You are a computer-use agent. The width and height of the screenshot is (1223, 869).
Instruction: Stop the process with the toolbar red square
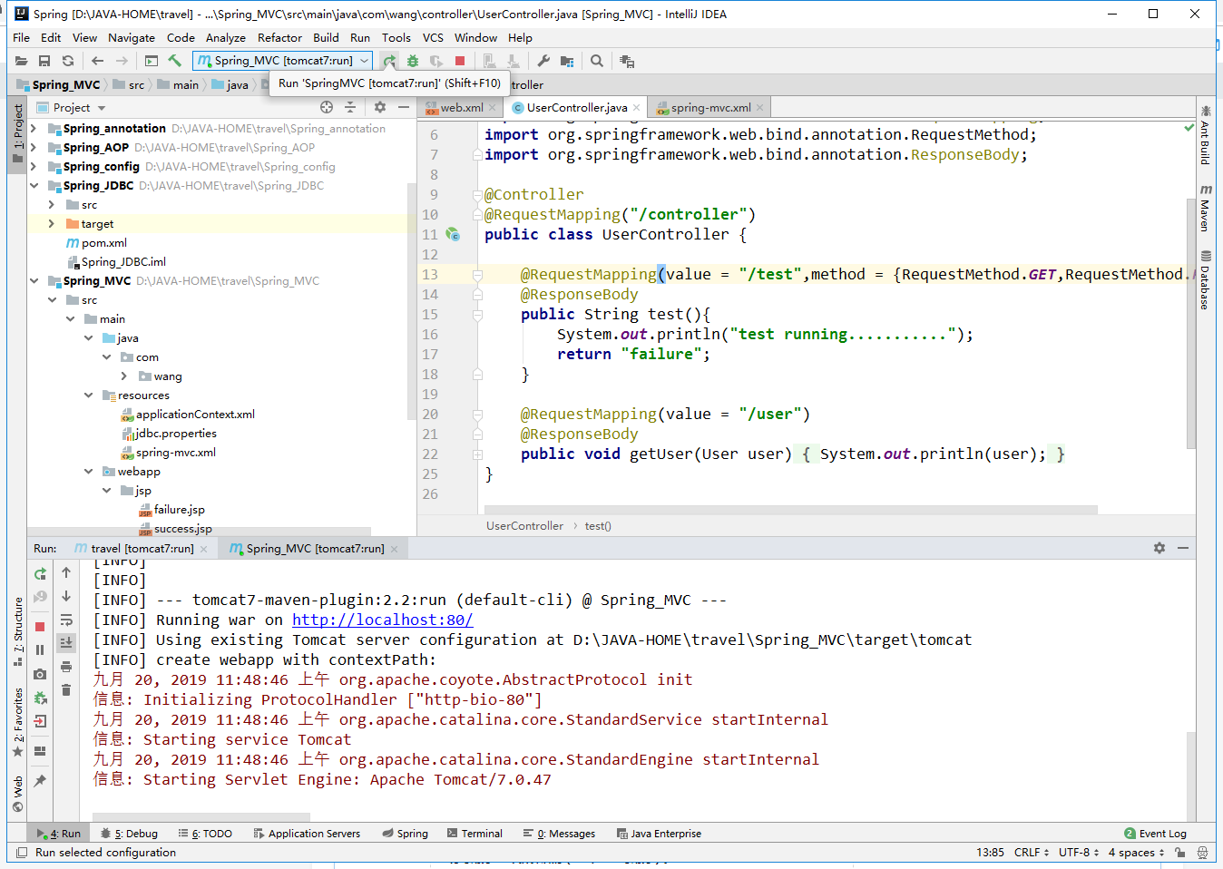click(x=460, y=61)
